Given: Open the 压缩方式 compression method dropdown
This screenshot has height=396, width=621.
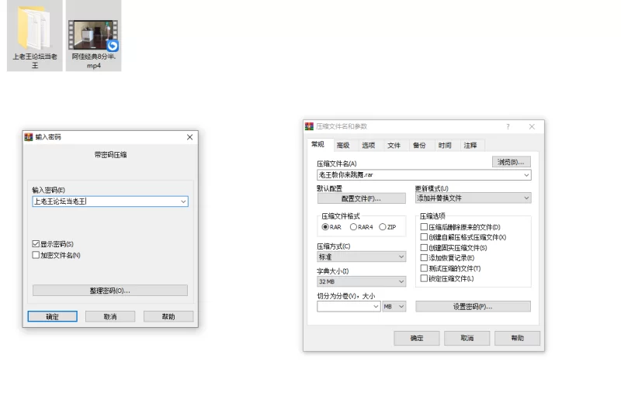Looking at the screenshot, I should pyautogui.click(x=361, y=257).
